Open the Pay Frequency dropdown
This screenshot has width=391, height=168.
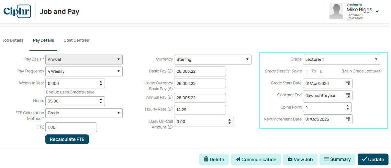coord(84,71)
